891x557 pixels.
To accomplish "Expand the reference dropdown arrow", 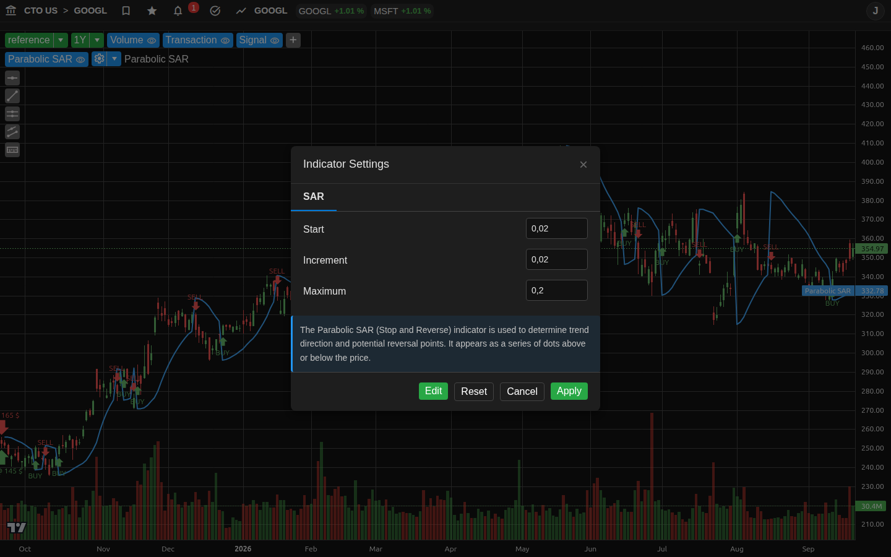I will 61,40.
